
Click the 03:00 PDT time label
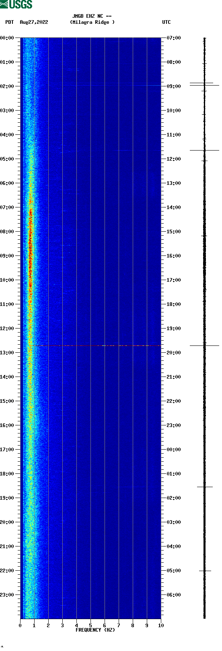[x=7, y=111]
